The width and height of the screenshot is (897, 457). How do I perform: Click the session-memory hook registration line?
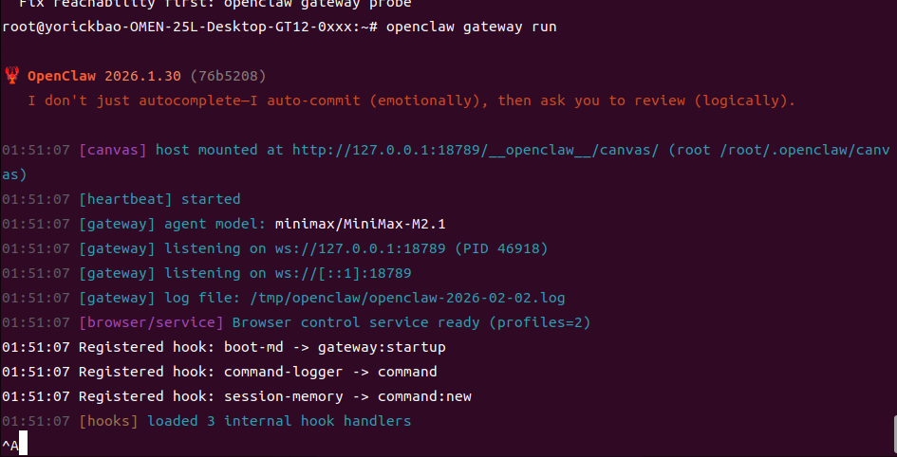pos(274,396)
